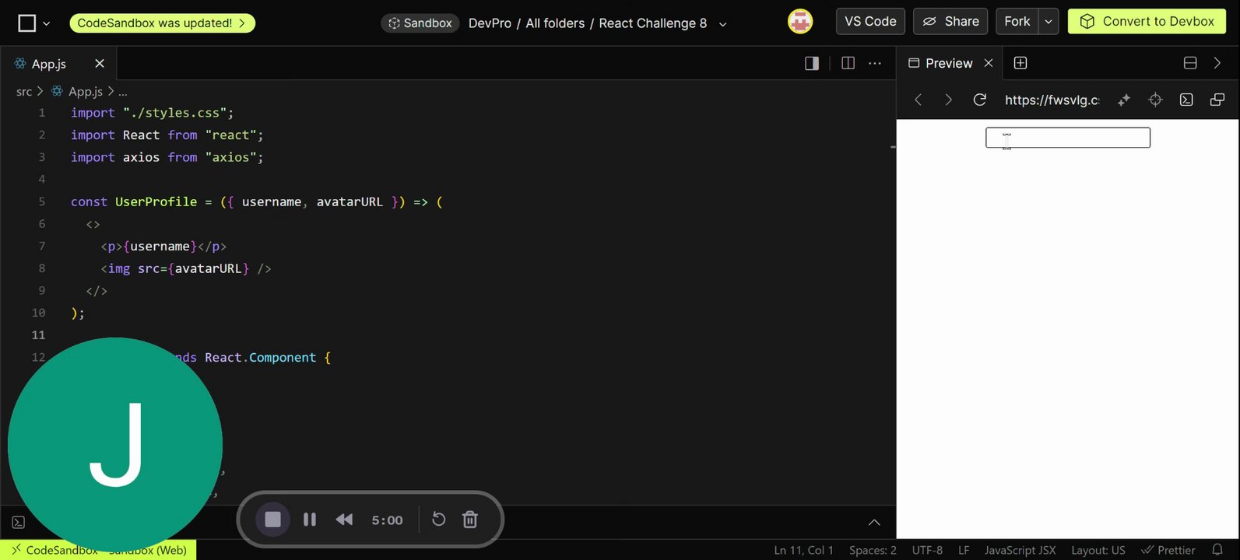Open the preview console icon
The image size is (1240, 560).
coord(1186,100)
